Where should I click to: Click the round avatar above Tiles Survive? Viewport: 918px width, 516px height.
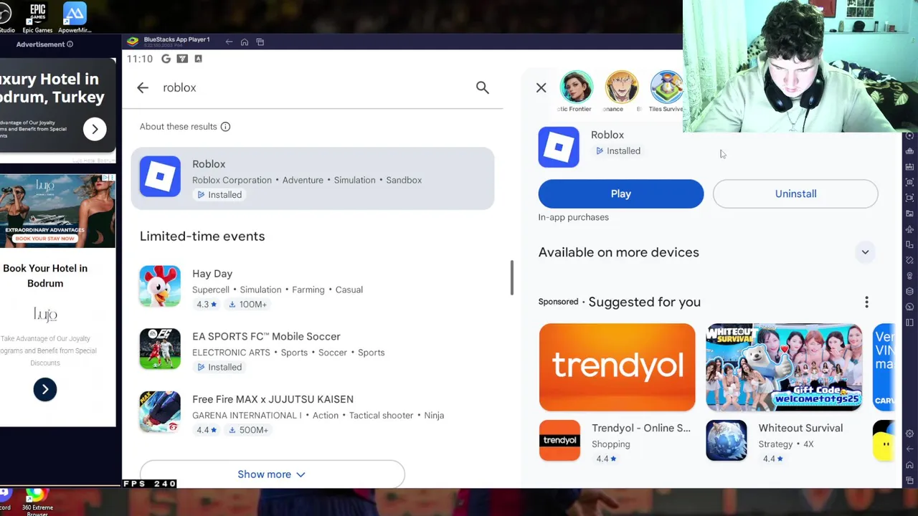(667, 87)
